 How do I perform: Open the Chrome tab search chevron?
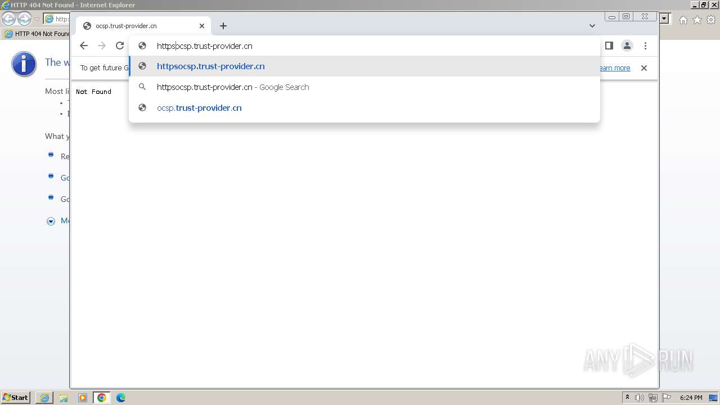(x=592, y=26)
